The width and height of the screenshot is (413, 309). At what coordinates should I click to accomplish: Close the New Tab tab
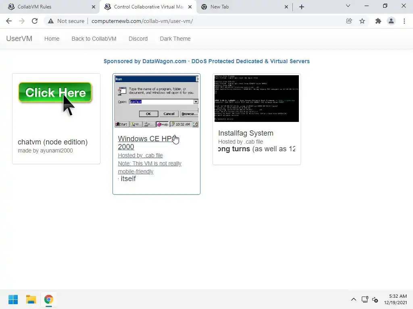click(286, 7)
